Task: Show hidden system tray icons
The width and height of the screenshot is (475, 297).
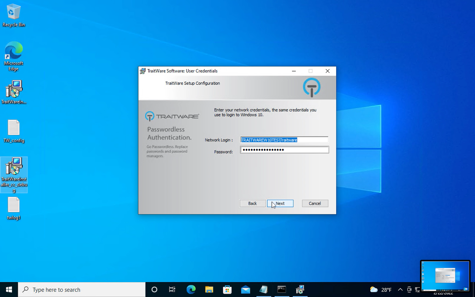Action: [x=400, y=290]
